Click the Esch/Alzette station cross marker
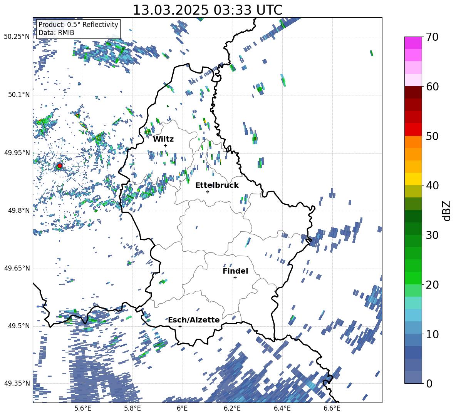 tap(180, 326)
